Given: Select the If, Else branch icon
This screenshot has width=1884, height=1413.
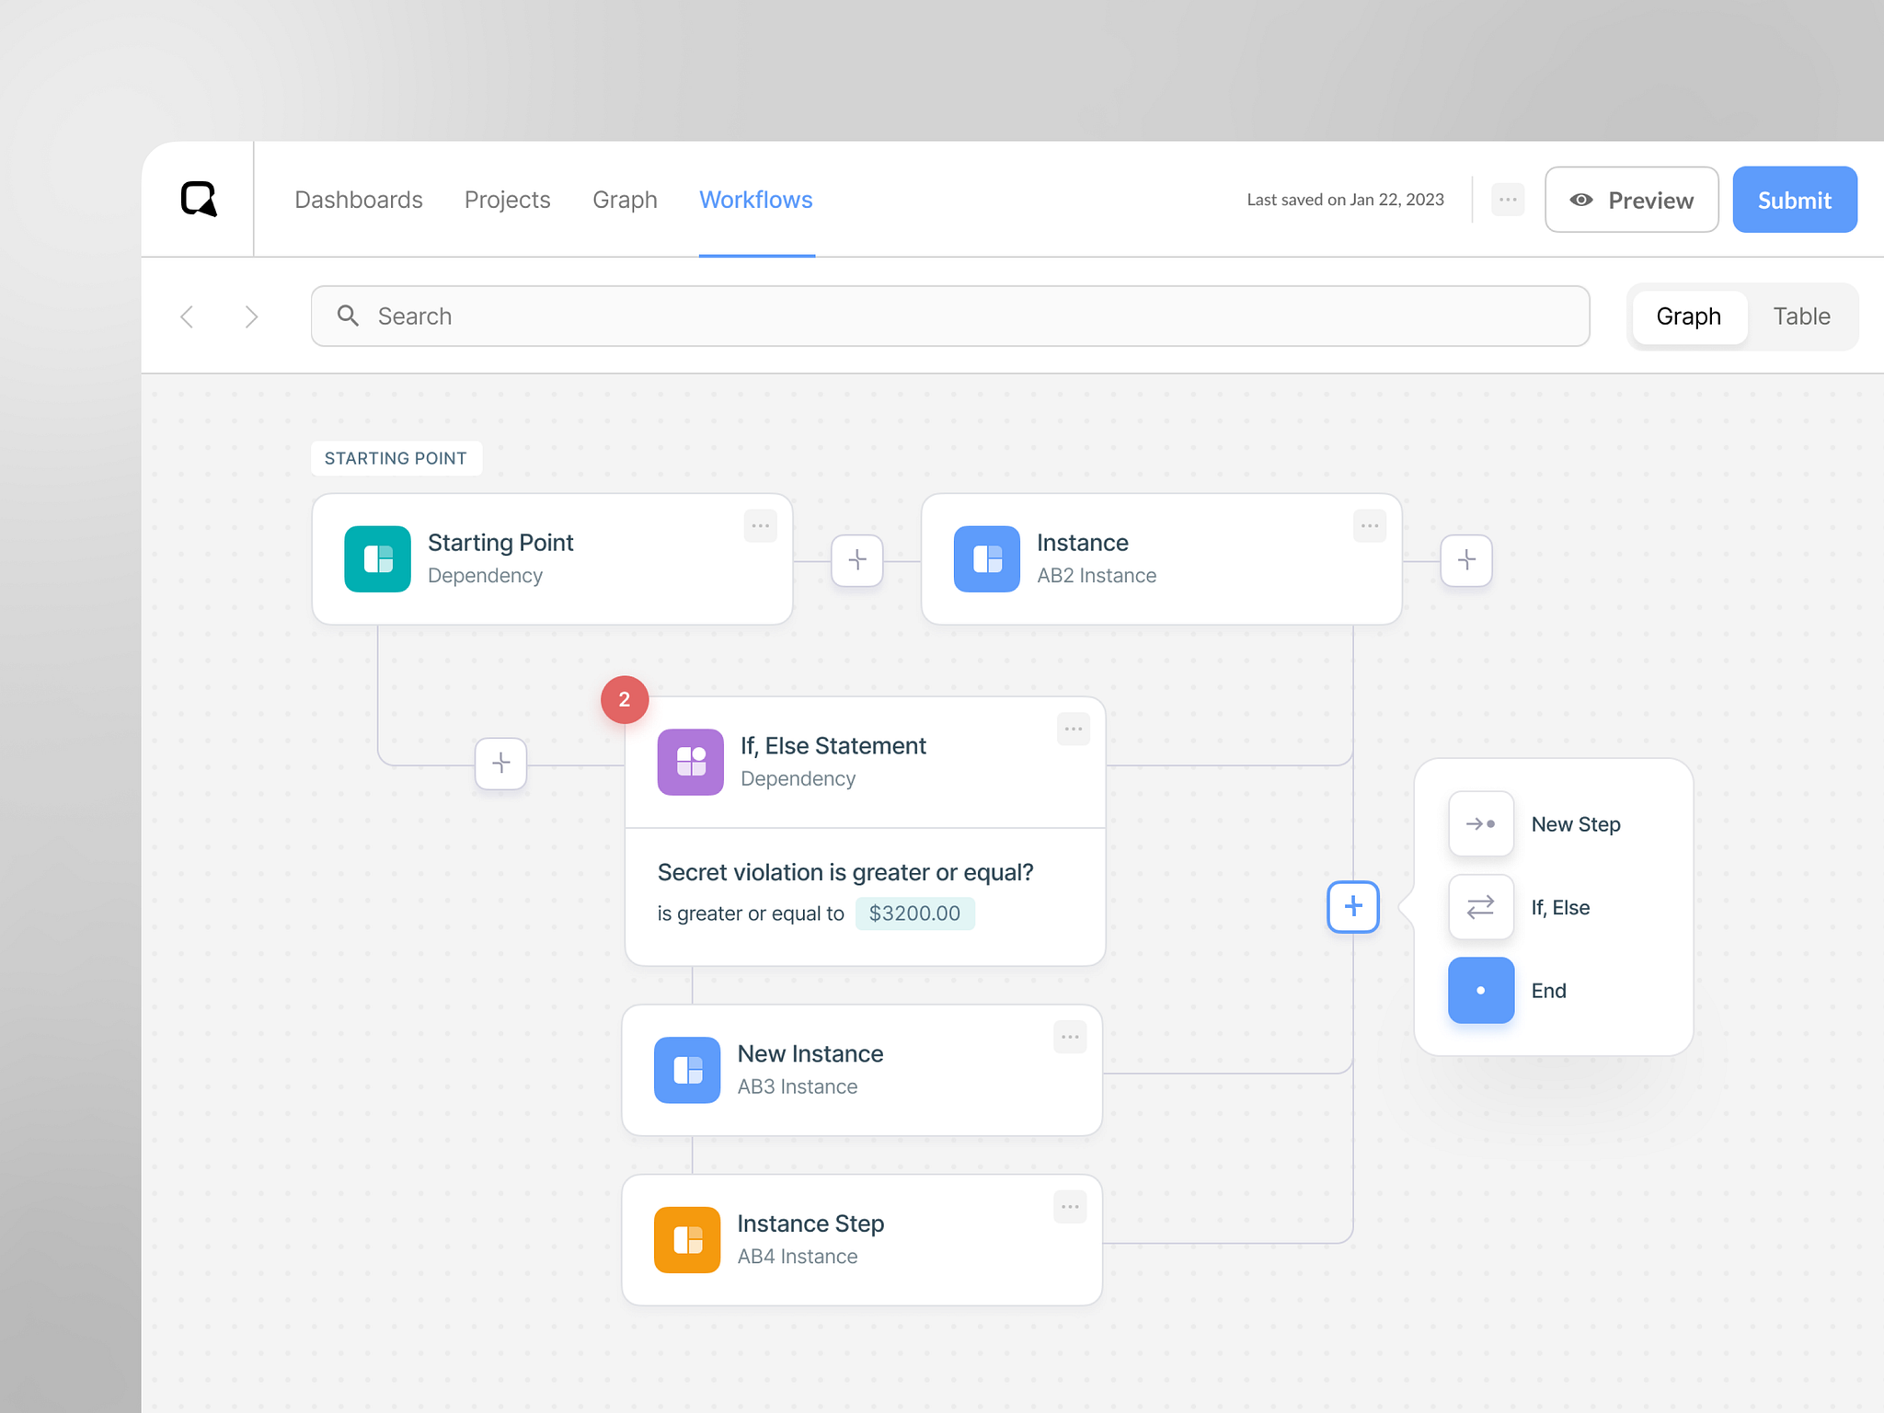Looking at the screenshot, I should [1480, 907].
